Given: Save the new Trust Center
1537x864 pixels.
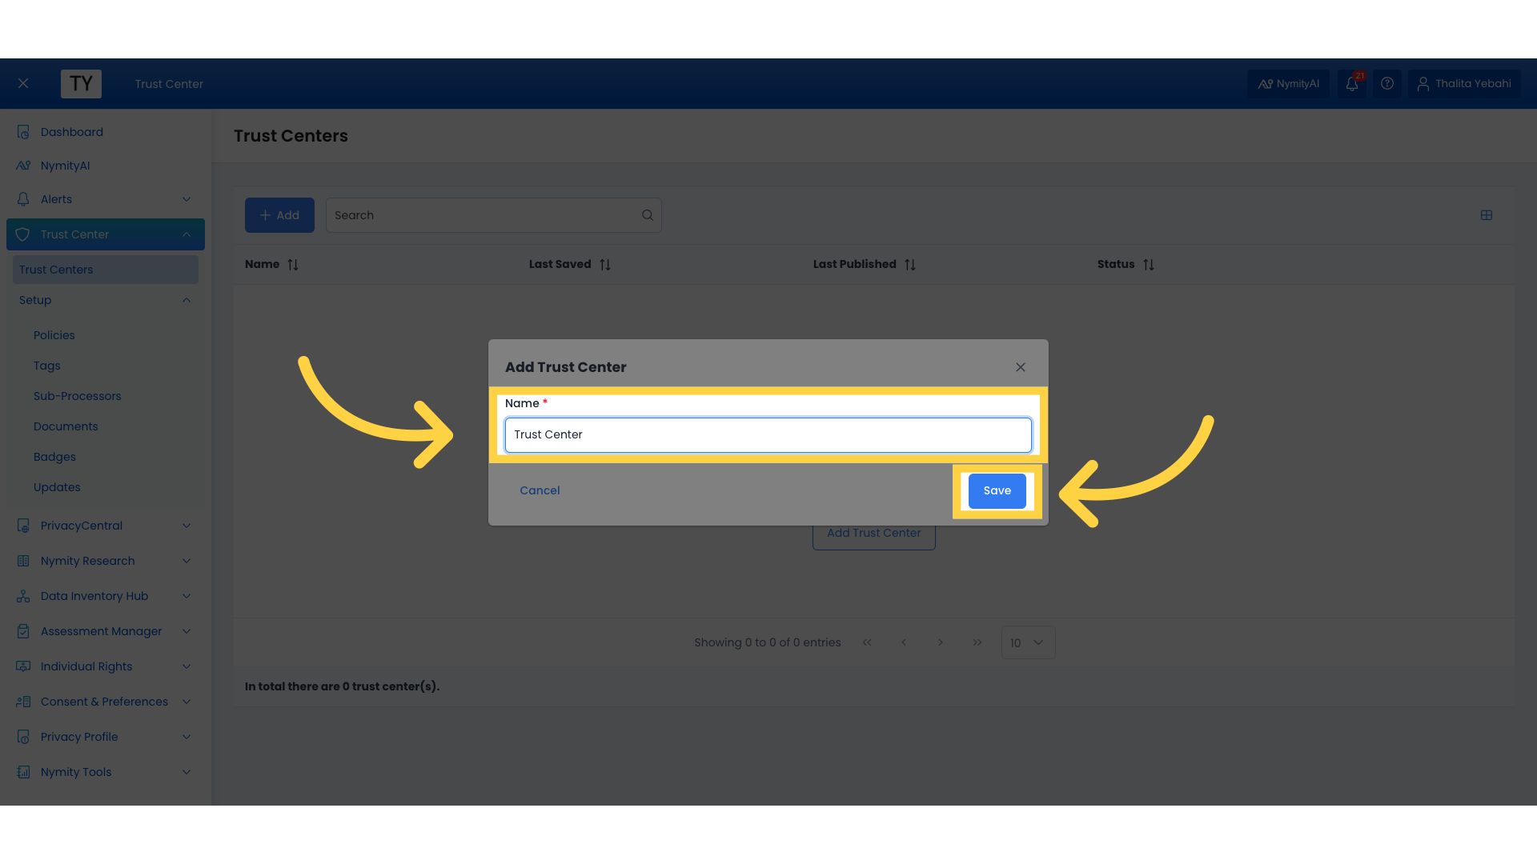Looking at the screenshot, I should [x=997, y=490].
